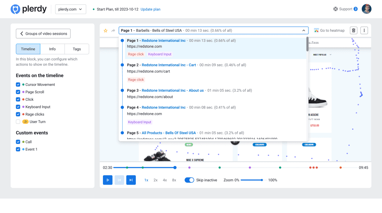Enable User Turn event checkbox
The width and height of the screenshot is (382, 213).
tap(18, 122)
